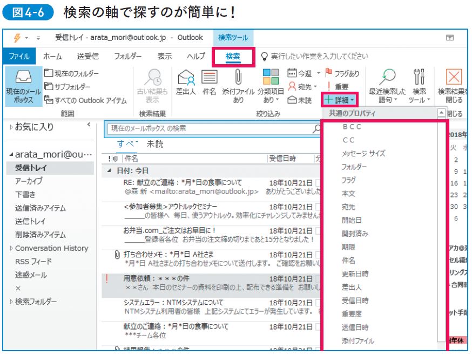Image resolution: width=472 pixels, height=356 pixels.
Task: Collapse the folder pane chevron
Action: (89, 125)
